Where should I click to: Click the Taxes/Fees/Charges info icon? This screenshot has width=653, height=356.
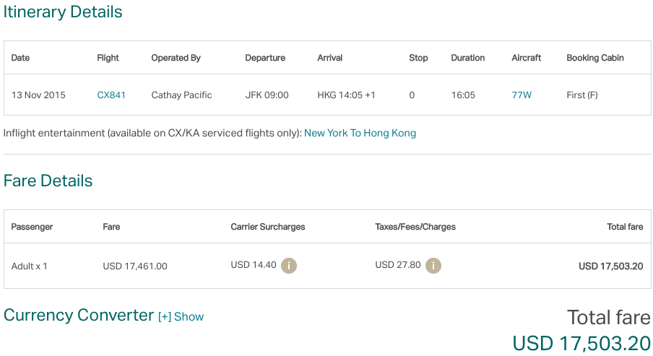click(x=433, y=266)
